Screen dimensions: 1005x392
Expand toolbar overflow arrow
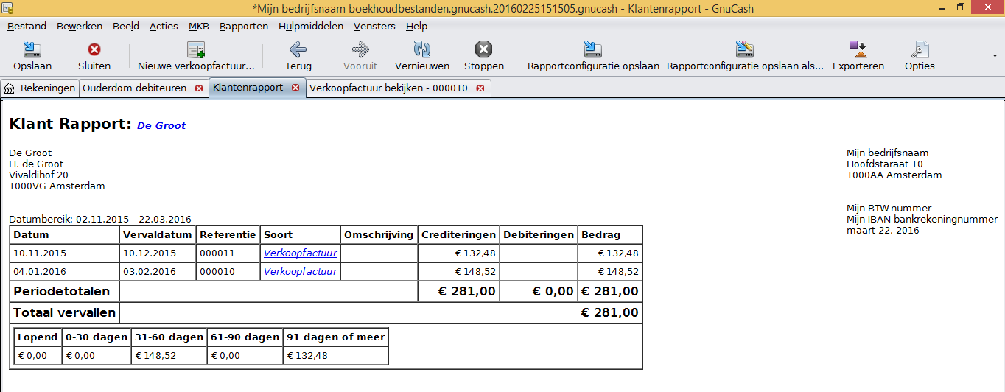995,55
